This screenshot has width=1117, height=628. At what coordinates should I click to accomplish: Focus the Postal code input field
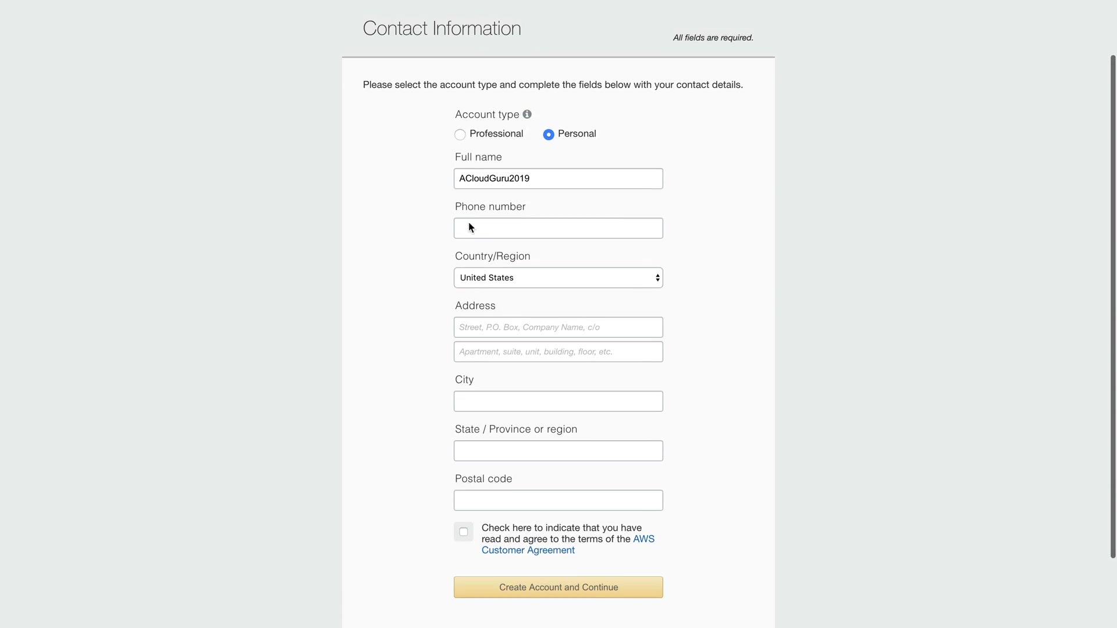(558, 500)
